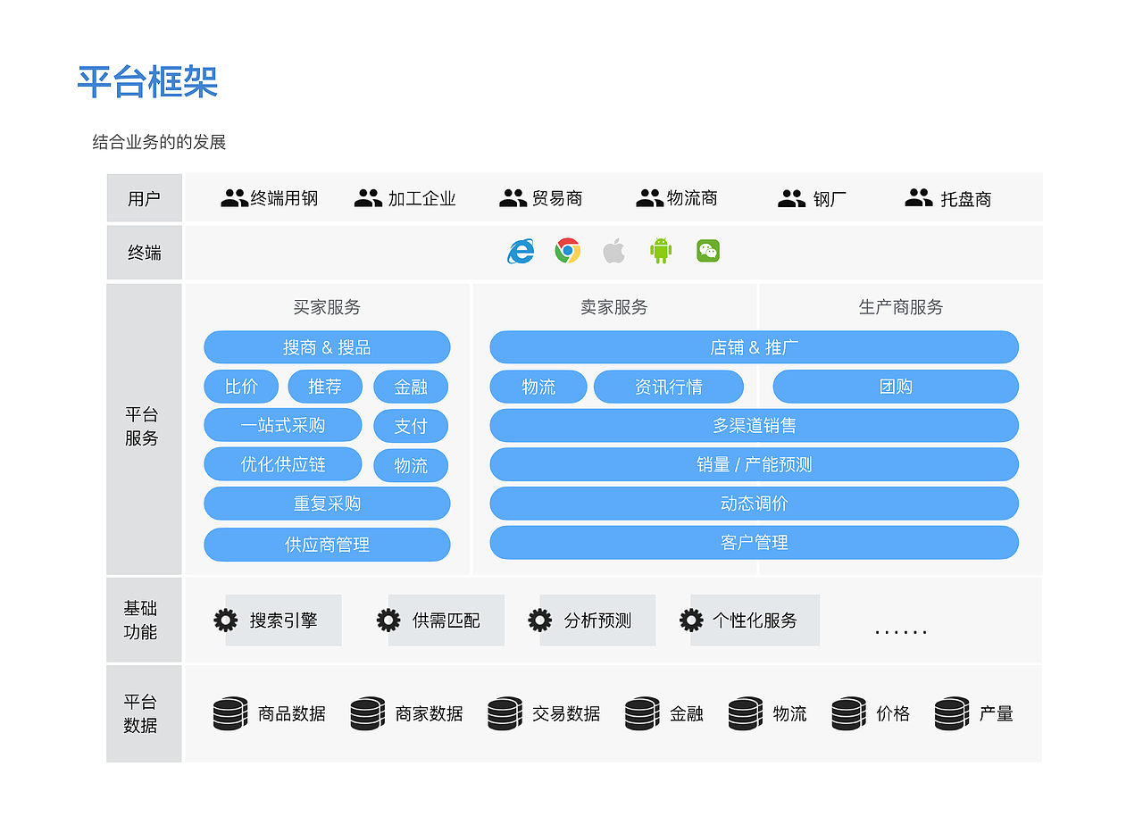Open the 供应商管理 pill
1143x833 pixels.
pos(327,545)
